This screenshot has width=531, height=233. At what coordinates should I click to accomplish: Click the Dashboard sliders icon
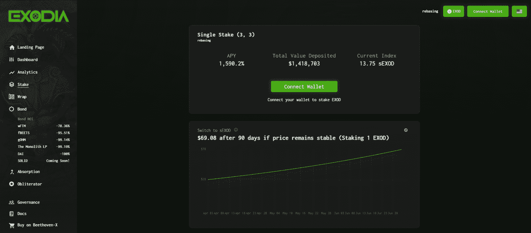12,59
